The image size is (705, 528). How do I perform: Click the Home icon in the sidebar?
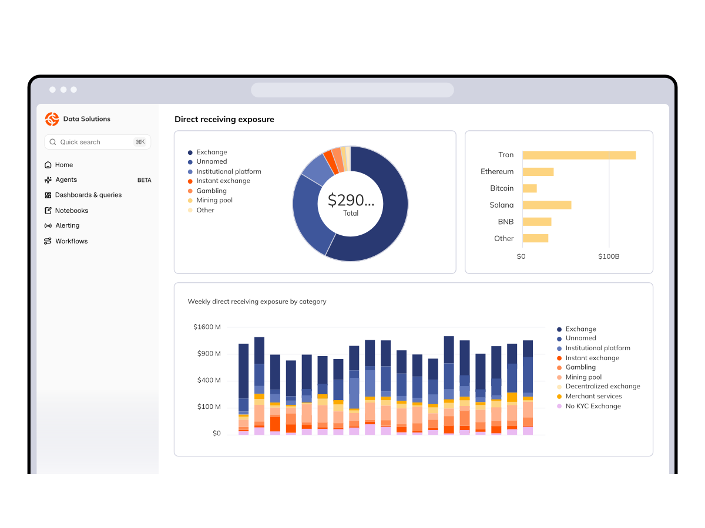(x=48, y=165)
